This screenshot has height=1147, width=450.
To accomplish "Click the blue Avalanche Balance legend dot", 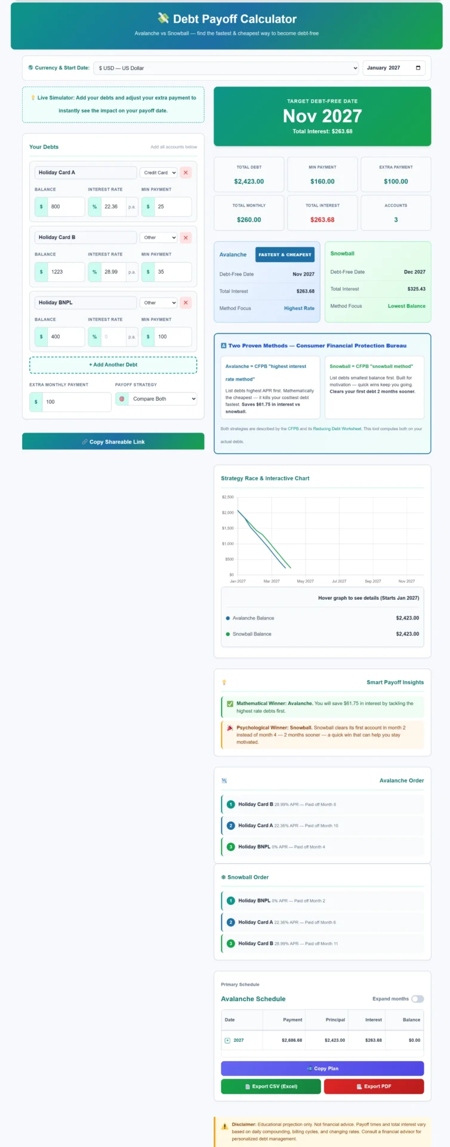I will tap(228, 618).
